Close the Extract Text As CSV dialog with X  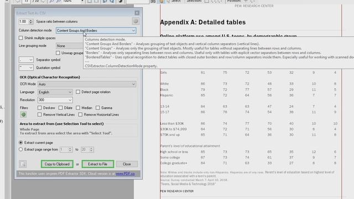[137, 13]
